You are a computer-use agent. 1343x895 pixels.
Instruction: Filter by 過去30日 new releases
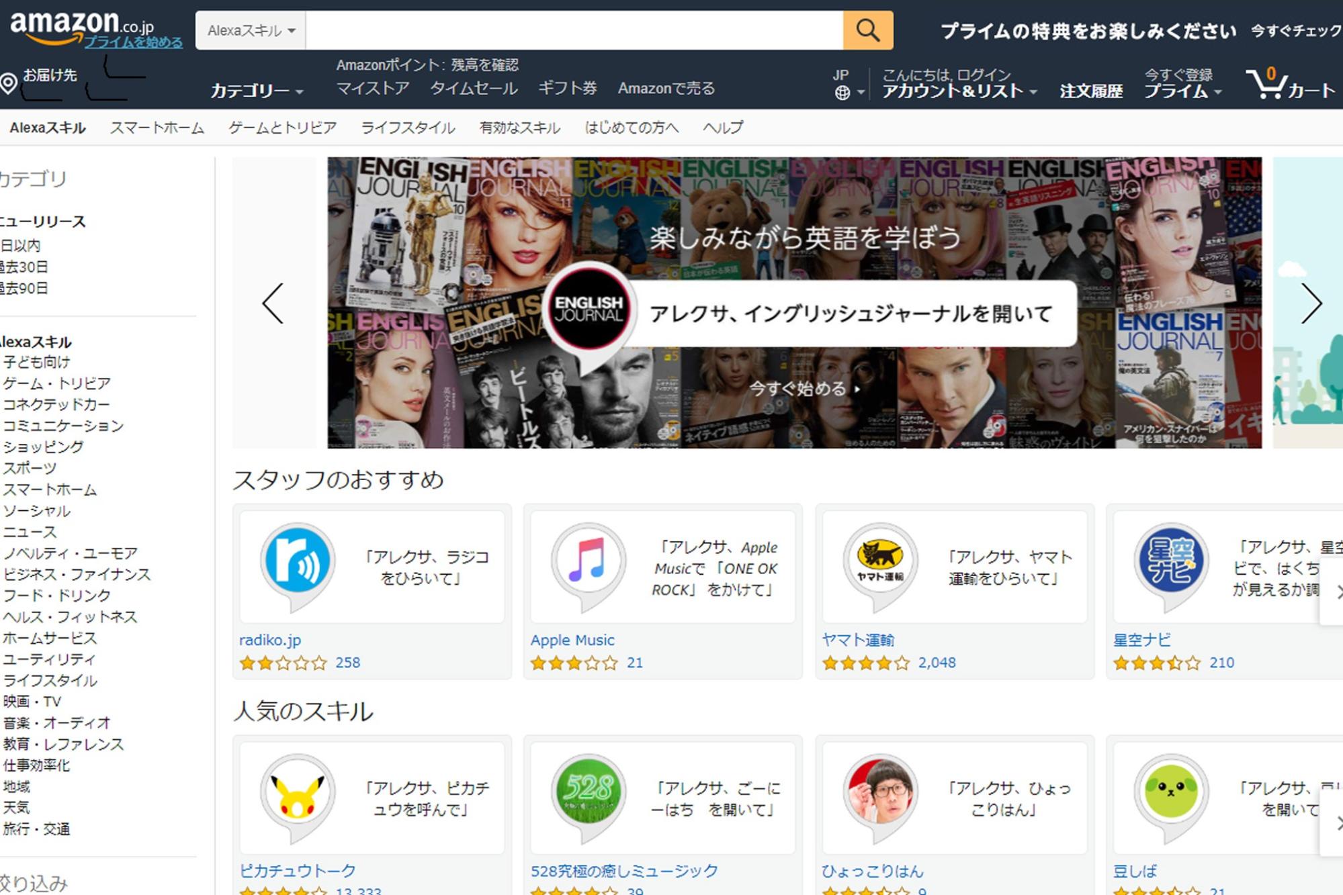24,267
